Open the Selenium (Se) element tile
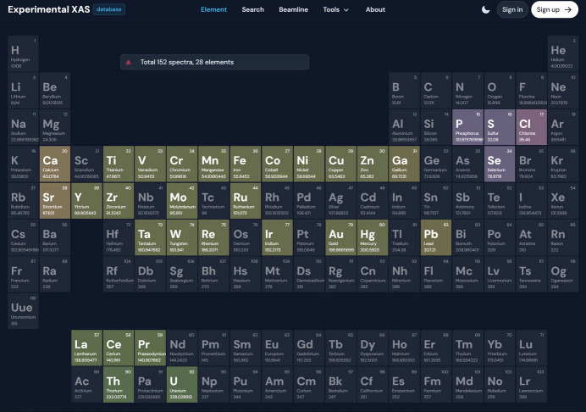The image size is (586, 412). 495,163
